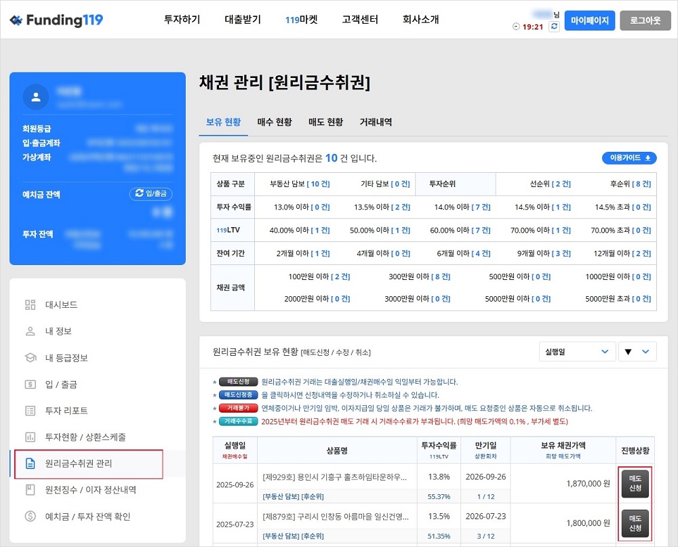Filter by 100만원 이하 [2 건]
The width and height of the screenshot is (678, 547).
(319, 277)
